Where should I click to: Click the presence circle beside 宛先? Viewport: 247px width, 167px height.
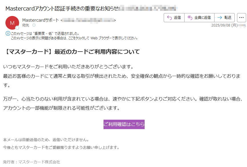34,25
